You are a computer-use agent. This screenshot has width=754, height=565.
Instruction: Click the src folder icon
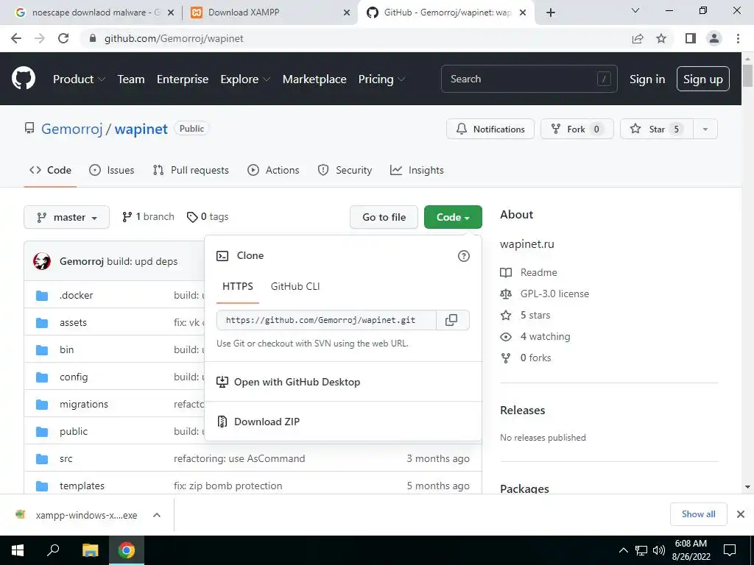pyautogui.click(x=42, y=459)
